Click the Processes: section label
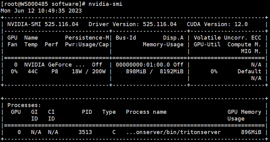Viewport: 270px width, 142px height. (x=24, y=105)
